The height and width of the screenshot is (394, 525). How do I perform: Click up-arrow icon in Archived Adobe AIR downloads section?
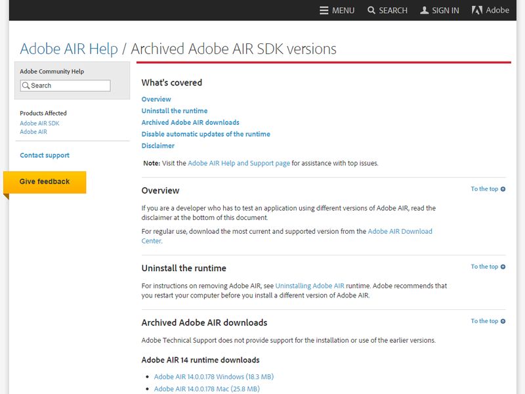point(503,321)
